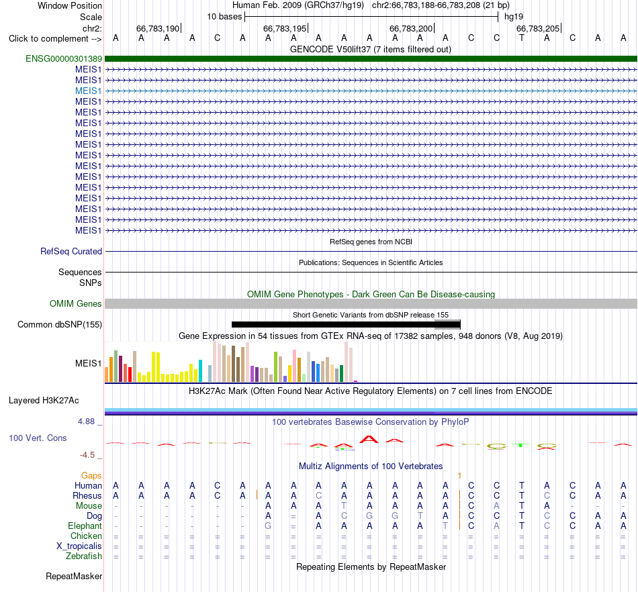Click the 'Click to complement -->' label

pos(55,39)
